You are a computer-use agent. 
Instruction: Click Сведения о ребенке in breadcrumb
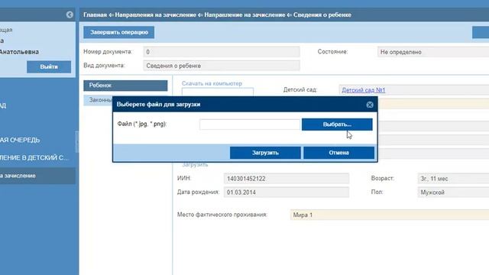[x=322, y=15]
